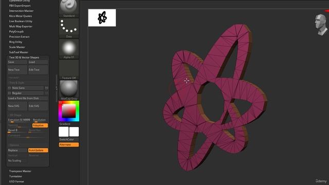Click the Resolution slider
Viewport: 329px width, 185px height.
[40, 120]
